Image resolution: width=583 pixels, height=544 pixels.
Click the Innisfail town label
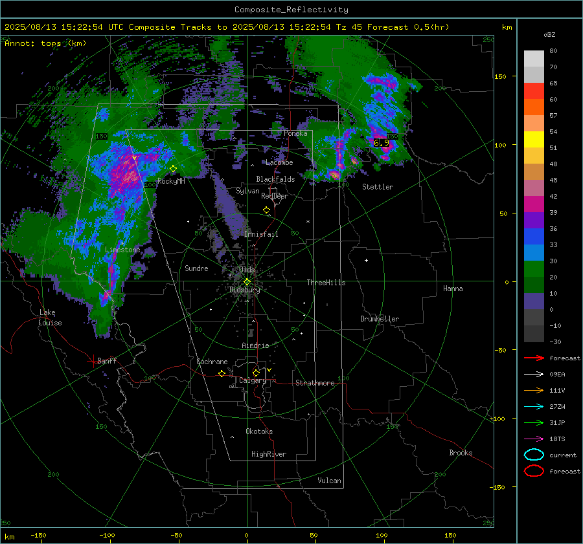tap(261, 234)
